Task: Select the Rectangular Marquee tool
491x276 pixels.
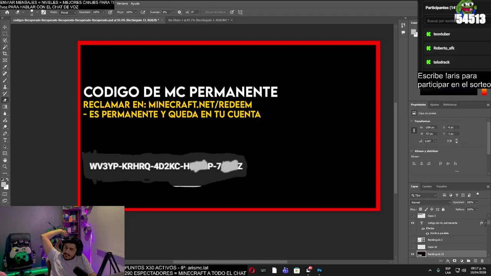Action: pyautogui.click(x=5, y=34)
